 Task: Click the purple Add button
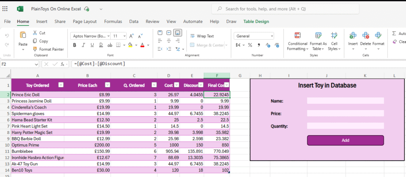pyautogui.click(x=345, y=140)
